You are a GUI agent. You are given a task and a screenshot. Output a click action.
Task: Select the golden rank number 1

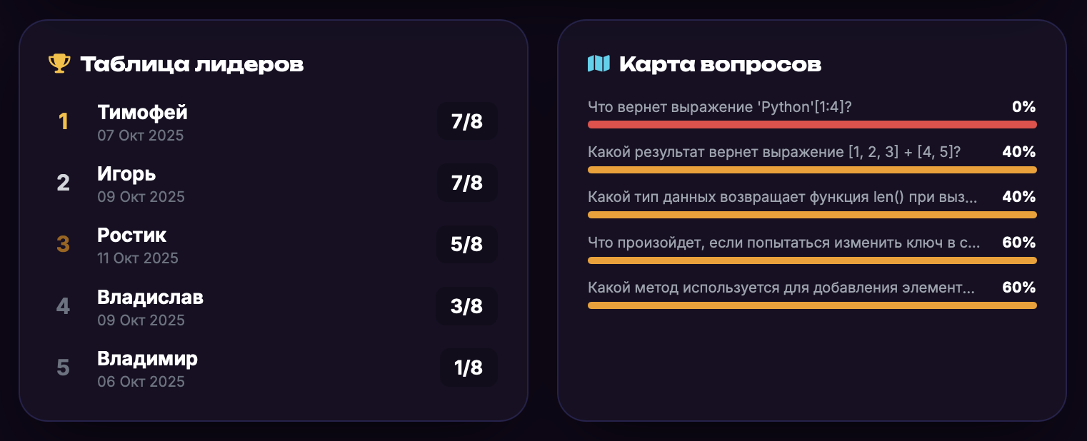(63, 121)
